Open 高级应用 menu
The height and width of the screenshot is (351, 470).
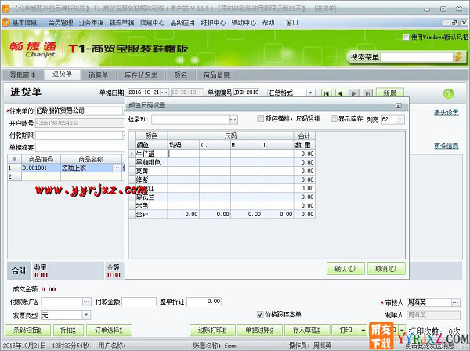point(183,23)
